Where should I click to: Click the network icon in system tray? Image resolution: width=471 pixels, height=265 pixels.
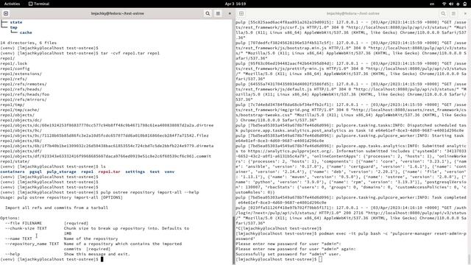(x=445, y=4)
